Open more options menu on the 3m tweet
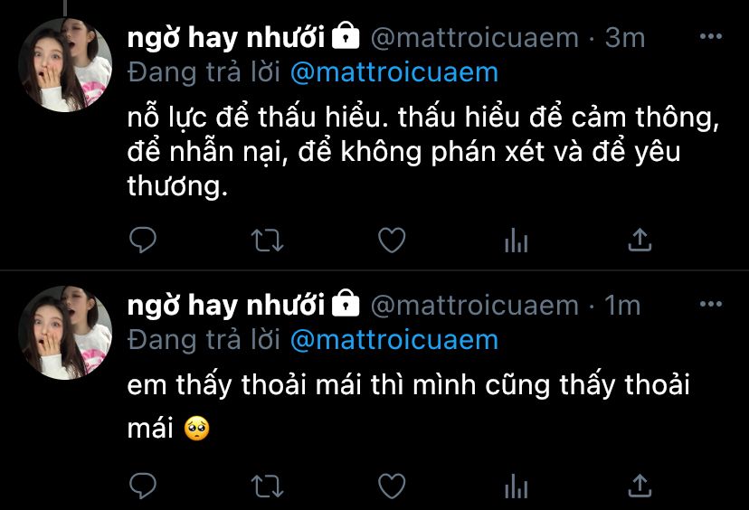Screen dimensions: 749x510 coord(711,36)
